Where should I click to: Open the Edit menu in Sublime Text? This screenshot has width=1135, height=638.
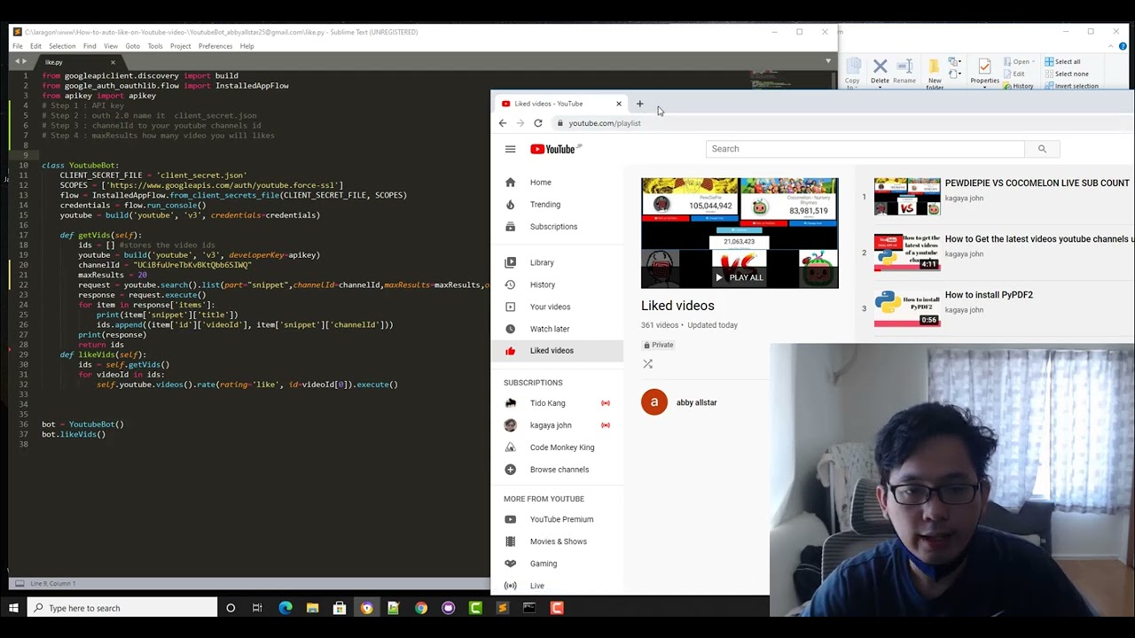point(35,46)
